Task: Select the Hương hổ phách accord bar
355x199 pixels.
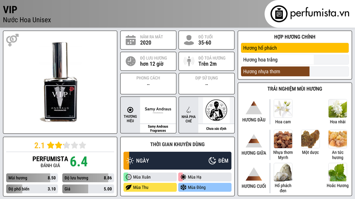Action: [x=295, y=48]
